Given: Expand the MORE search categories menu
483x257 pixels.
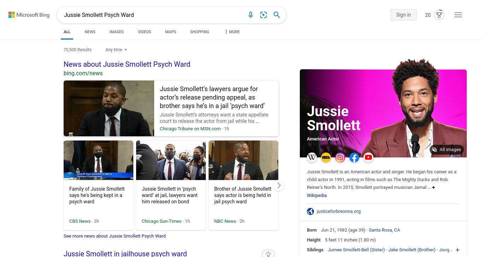Looking at the screenshot, I should pos(232,32).
